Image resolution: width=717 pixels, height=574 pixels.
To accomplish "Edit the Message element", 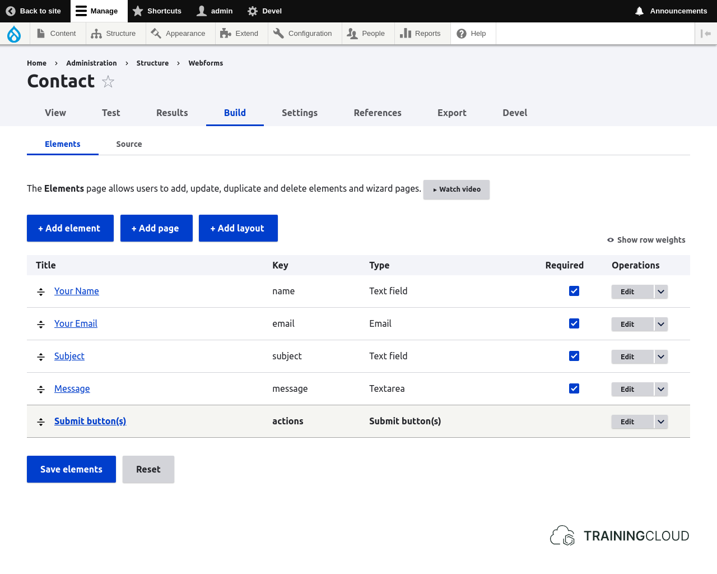I will coord(632,389).
